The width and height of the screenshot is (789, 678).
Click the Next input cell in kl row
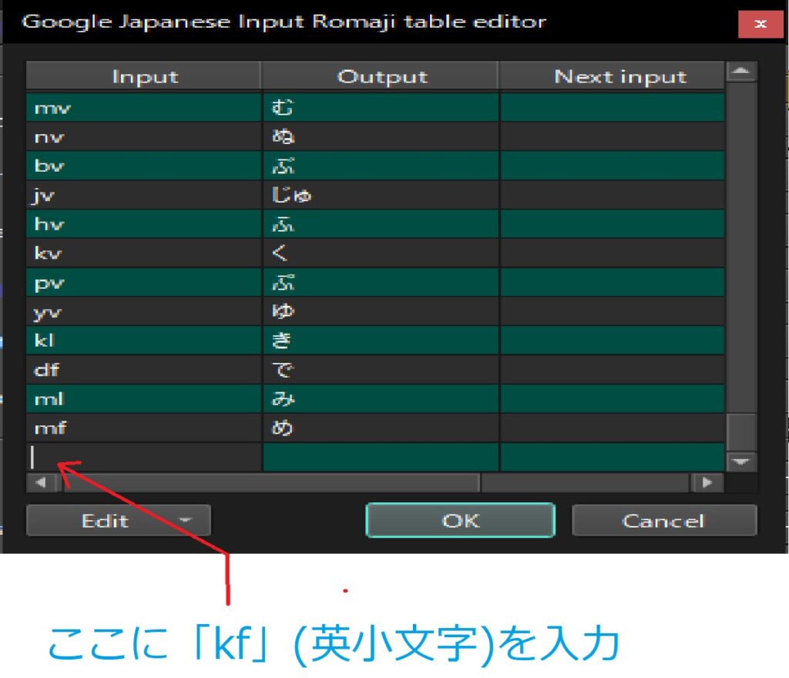612,341
